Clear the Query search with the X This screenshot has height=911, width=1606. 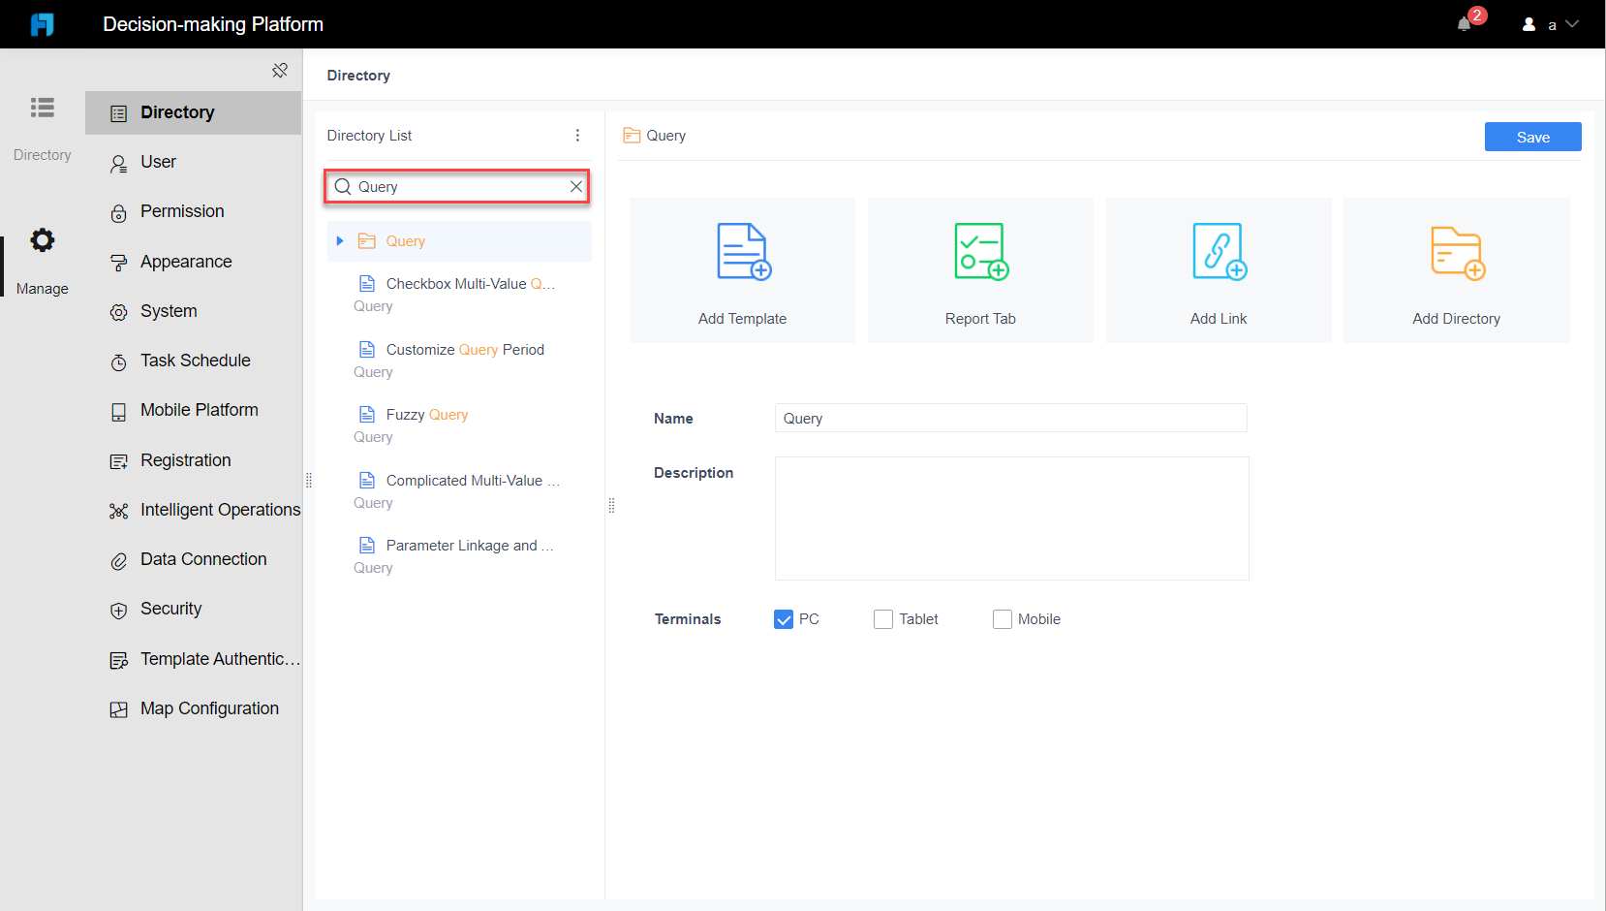(x=575, y=186)
